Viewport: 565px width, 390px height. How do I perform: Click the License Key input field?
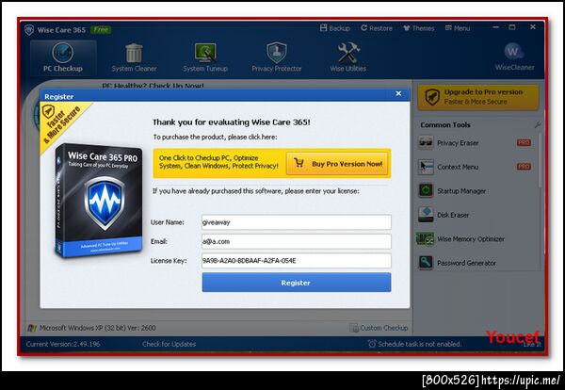pos(297,260)
